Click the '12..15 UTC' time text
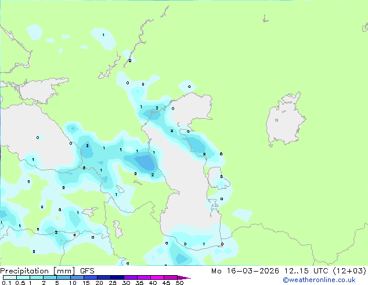 tap(306, 271)
